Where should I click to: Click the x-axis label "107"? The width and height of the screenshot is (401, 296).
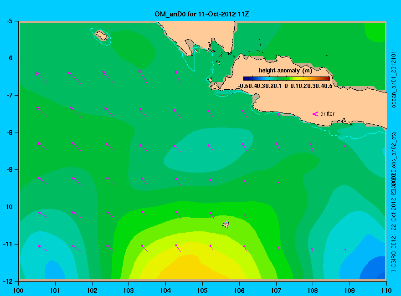click(x=276, y=291)
